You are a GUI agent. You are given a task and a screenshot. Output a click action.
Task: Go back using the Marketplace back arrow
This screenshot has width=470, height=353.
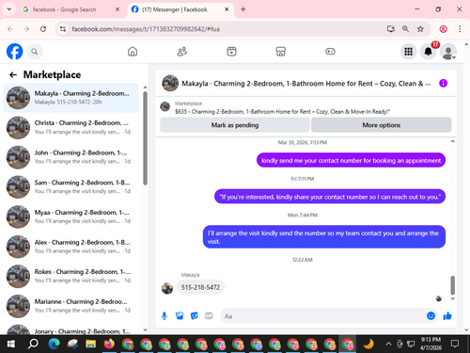click(13, 74)
